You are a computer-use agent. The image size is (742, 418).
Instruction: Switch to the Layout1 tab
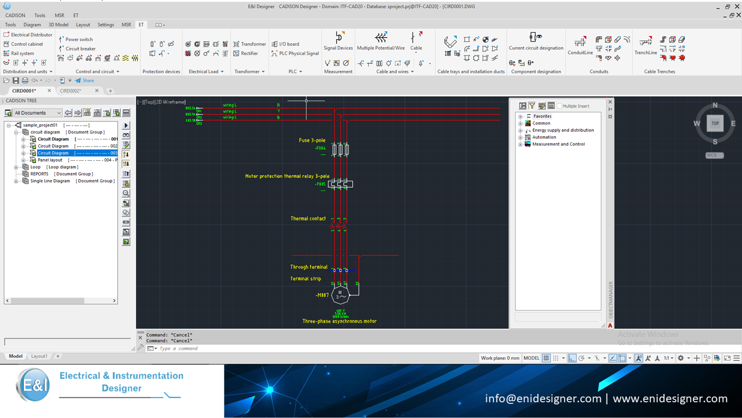(x=39, y=356)
